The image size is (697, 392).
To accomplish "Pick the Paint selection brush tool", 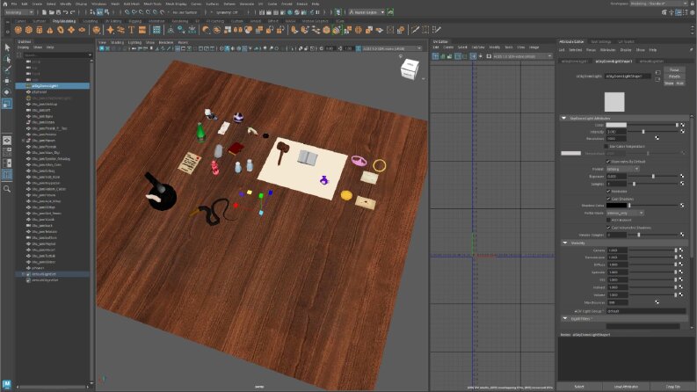I will 7,69.
